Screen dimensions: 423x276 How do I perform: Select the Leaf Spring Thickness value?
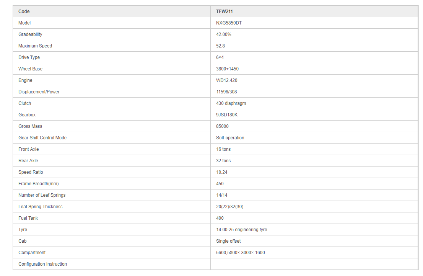(x=229, y=207)
